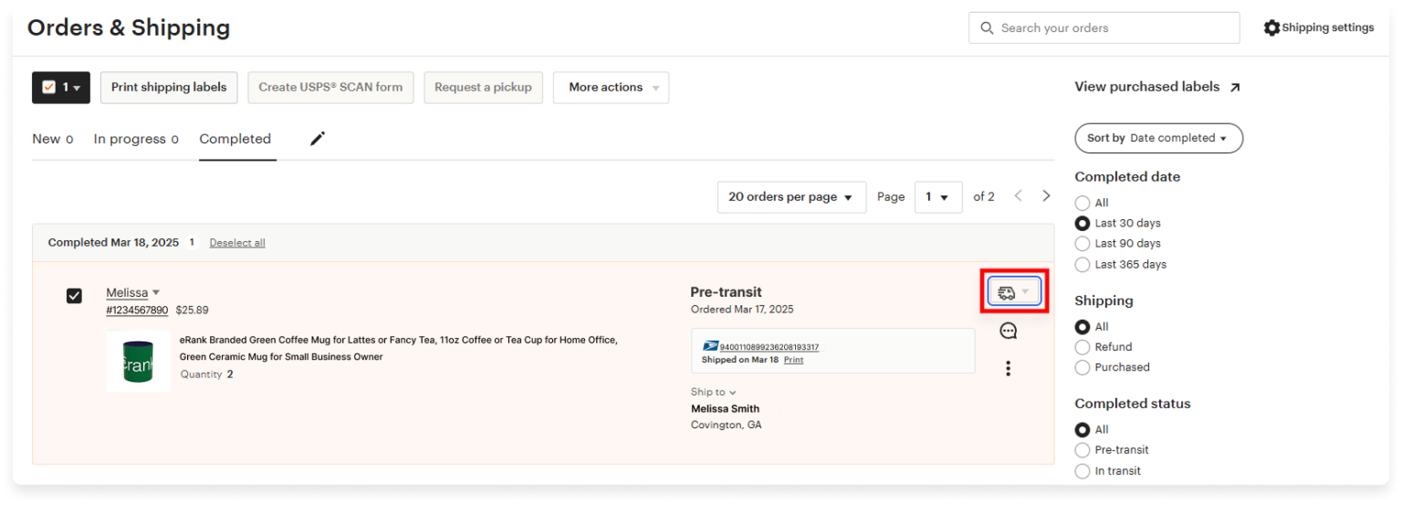Click Print shipping labels button
The image size is (1402, 505).
tap(169, 88)
